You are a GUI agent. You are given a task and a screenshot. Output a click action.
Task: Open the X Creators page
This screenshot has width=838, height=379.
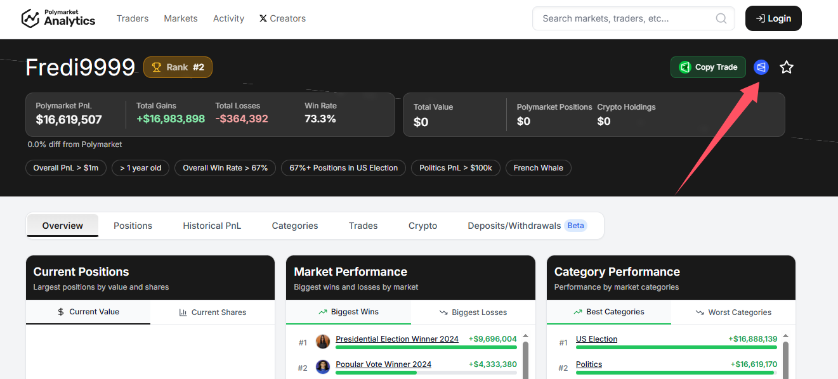point(282,18)
